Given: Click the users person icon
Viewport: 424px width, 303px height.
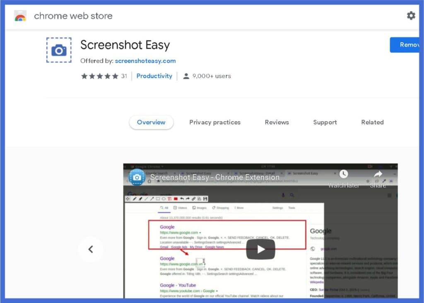Looking at the screenshot, I should click(186, 76).
